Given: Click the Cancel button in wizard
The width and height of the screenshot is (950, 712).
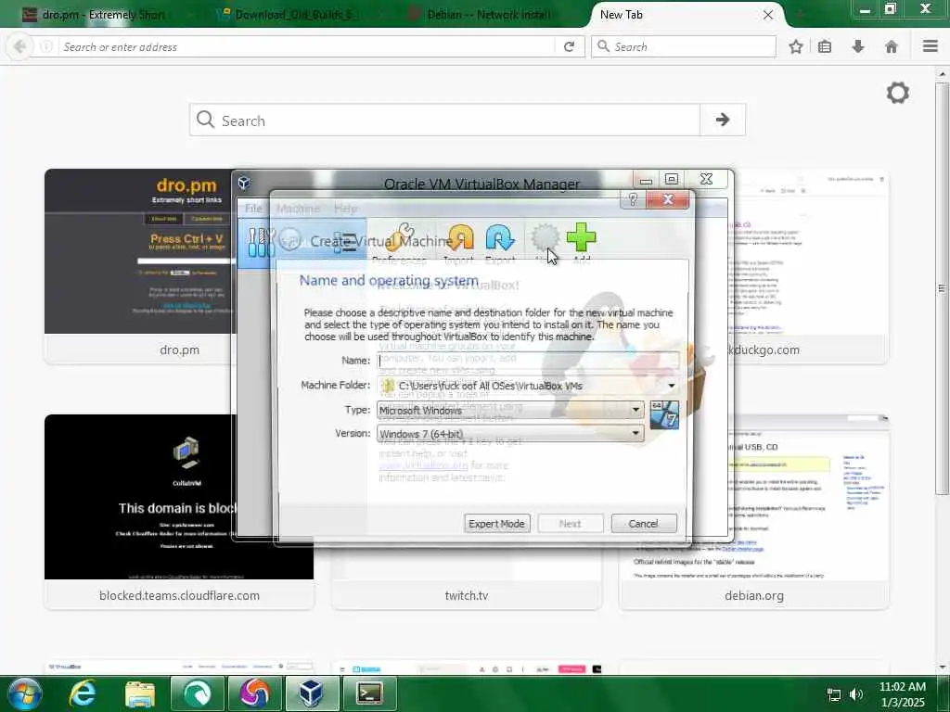Looking at the screenshot, I should click(644, 523).
